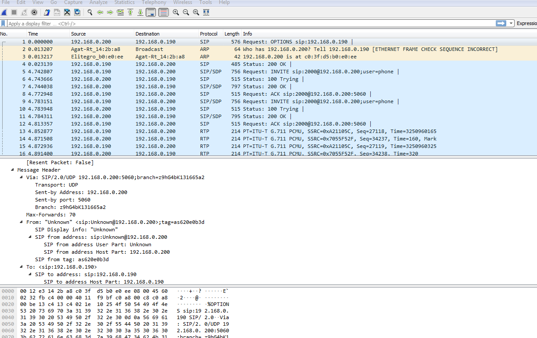Zoom in on packet text
Image resolution: width=537 pixels, height=338 pixels.
(176, 12)
